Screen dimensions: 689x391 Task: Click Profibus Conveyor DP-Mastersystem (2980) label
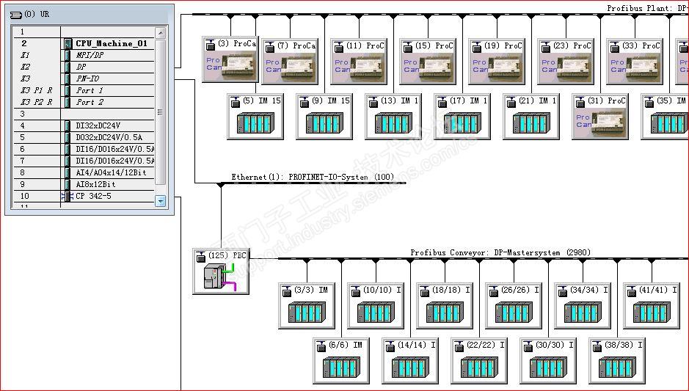coord(500,252)
